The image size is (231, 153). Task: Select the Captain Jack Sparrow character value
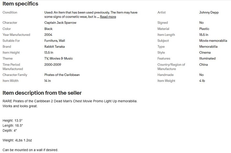coord(60,23)
